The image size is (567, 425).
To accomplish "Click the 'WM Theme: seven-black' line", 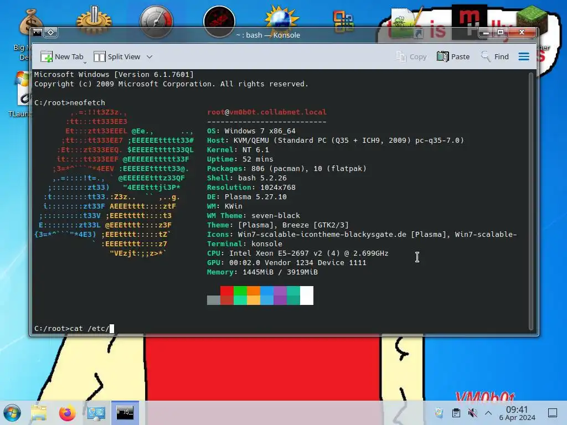I will pyautogui.click(x=254, y=215).
